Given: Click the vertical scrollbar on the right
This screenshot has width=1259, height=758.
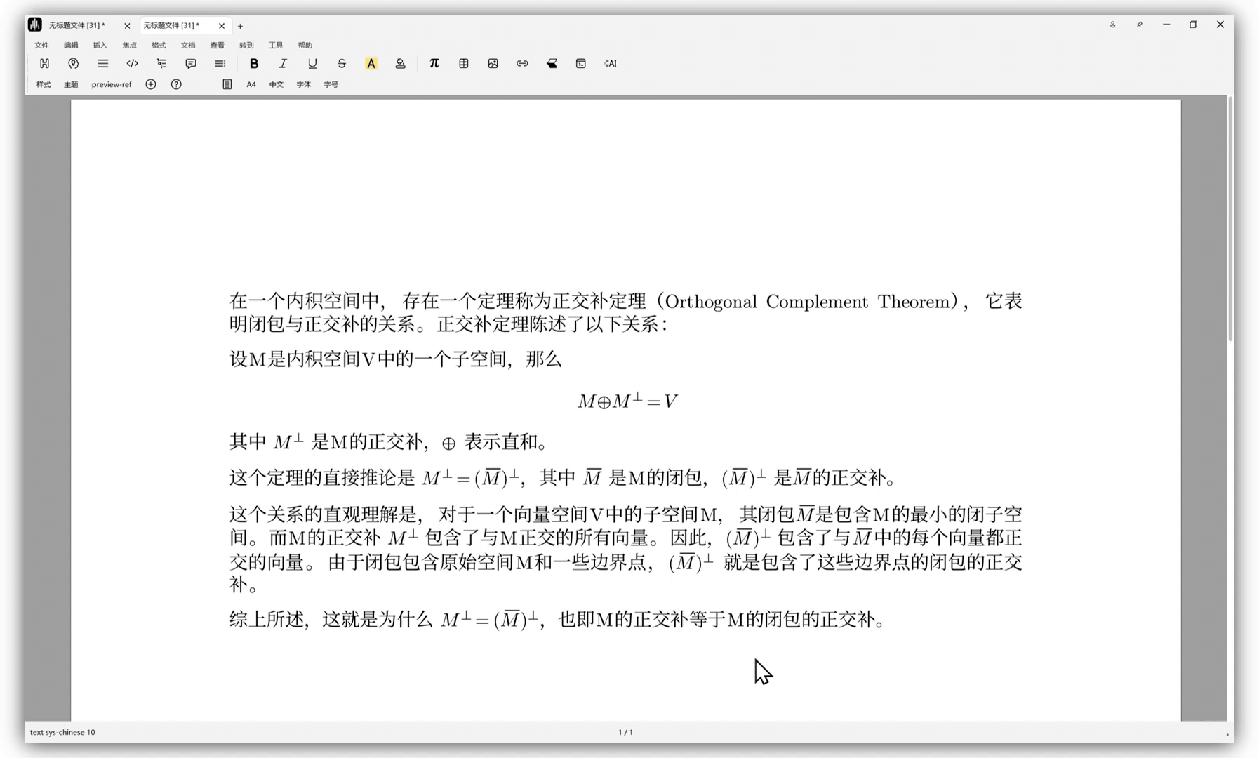Looking at the screenshot, I should [1230, 219].
